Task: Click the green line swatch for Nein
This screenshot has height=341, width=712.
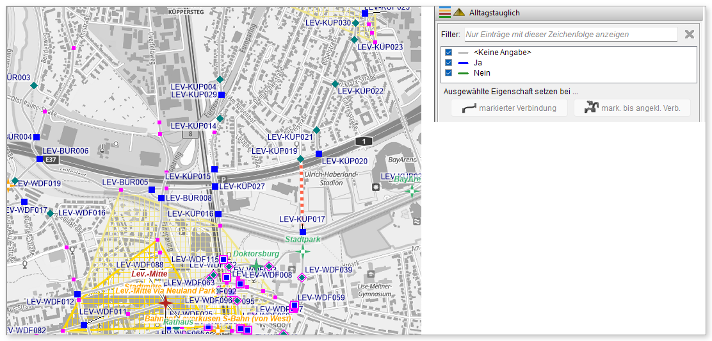Action: (463, 72)
